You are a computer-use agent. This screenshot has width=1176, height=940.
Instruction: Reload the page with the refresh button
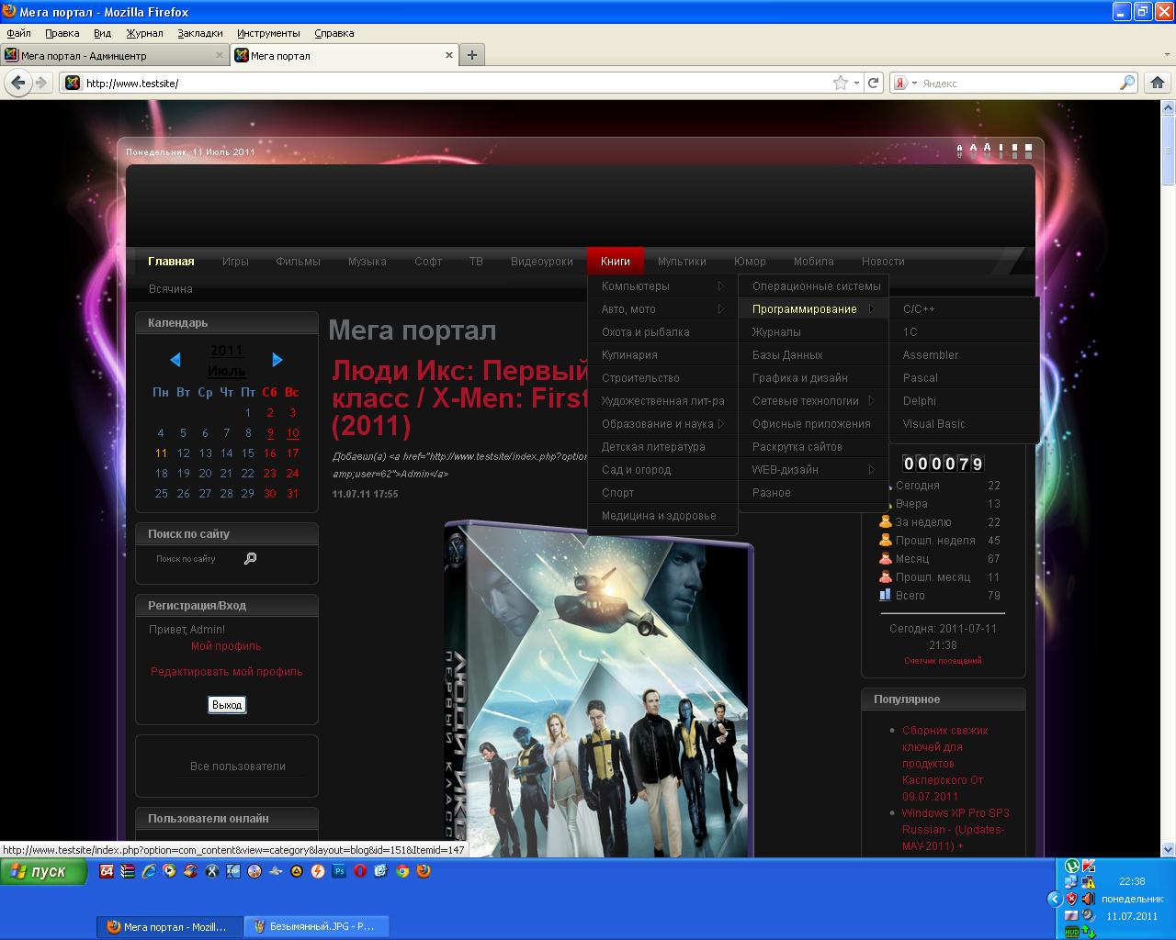click(874, 83)
